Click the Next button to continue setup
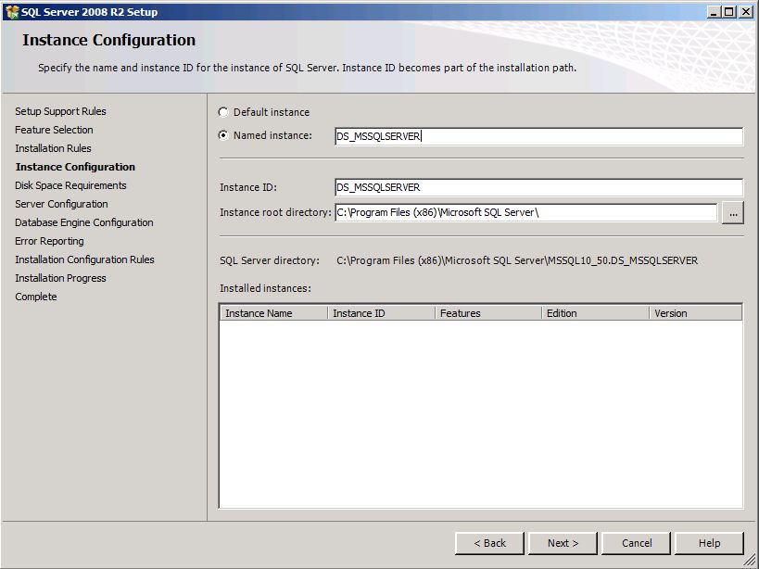The height and width of the screenshot is (569, 759). tap(562, 543)
